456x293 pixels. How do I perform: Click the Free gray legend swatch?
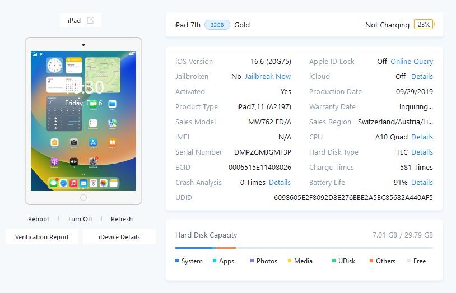point(409,261)
